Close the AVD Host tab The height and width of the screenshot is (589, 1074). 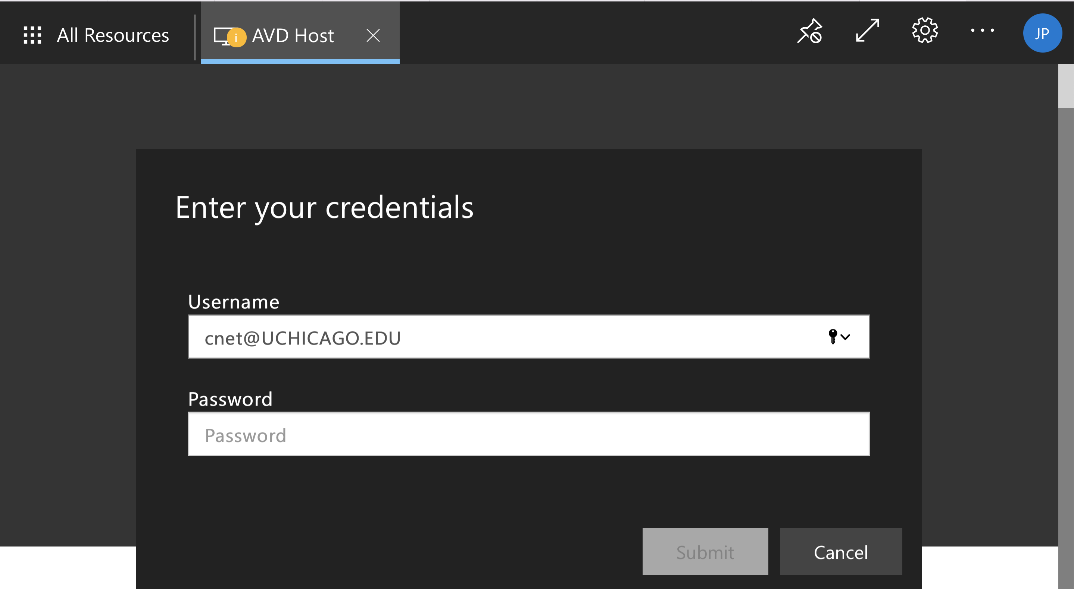(373, 35)
